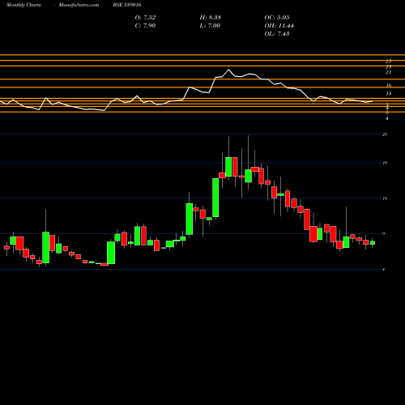Click the "Monthly Charts" title text
The height and width of the screenshot is (405, 405).
point(23,5)
